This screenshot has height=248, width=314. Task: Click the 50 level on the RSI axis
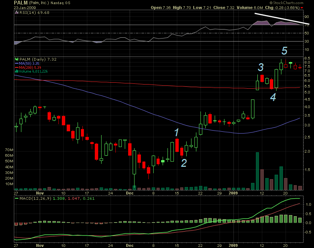tap(307, 33)
